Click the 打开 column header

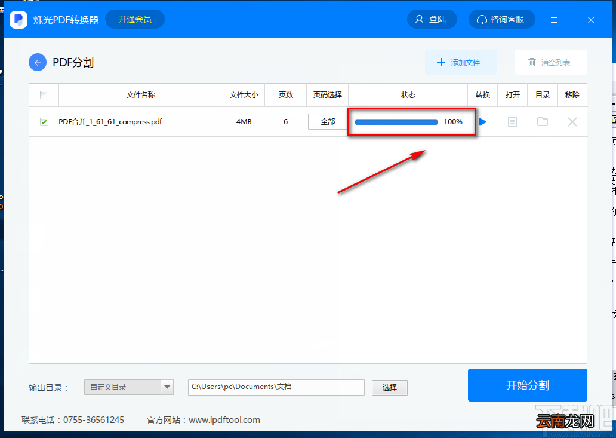click(x=513, y=95)
